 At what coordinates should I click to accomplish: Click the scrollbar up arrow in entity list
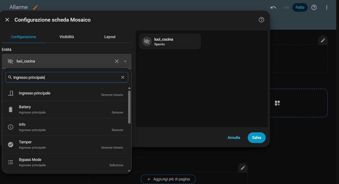(129, 88)
